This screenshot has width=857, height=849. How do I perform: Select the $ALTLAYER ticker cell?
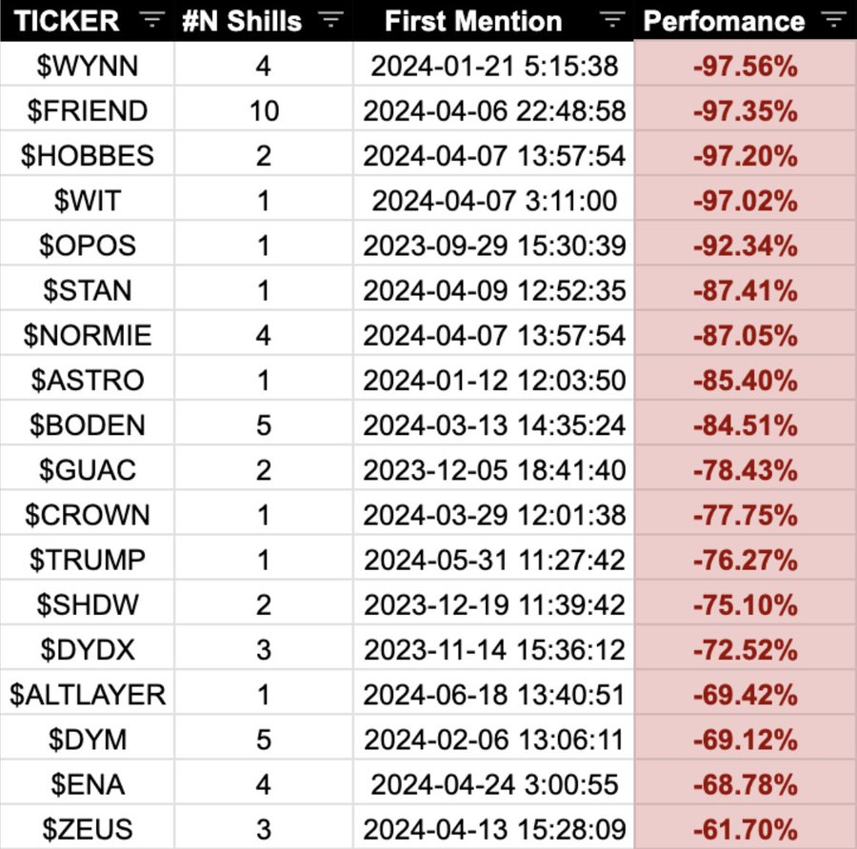(87, 695)
